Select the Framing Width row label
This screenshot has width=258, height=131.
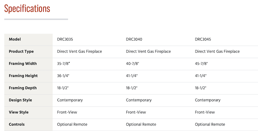pyautogui.click(x=23, y=64)
